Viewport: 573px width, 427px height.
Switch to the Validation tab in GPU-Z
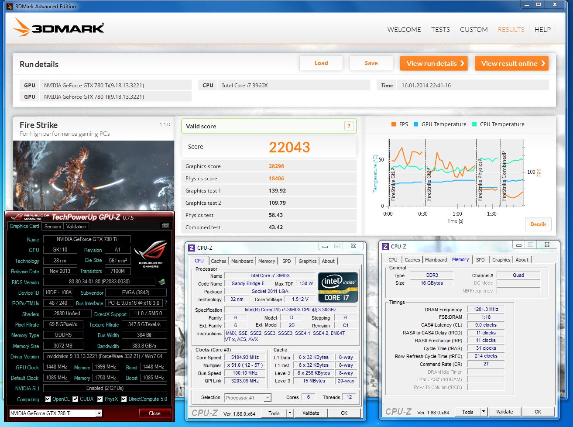coord(76,227)
